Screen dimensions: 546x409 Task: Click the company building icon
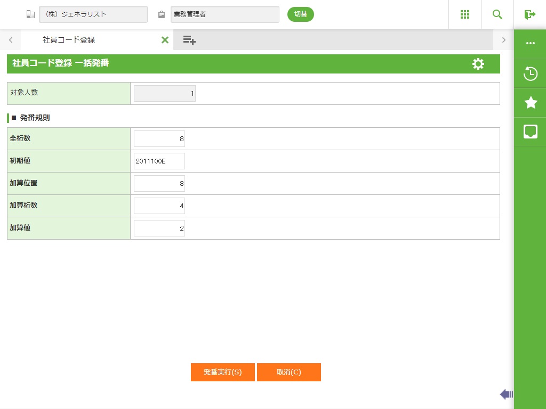pyautogui.click(x=30, y=14)
